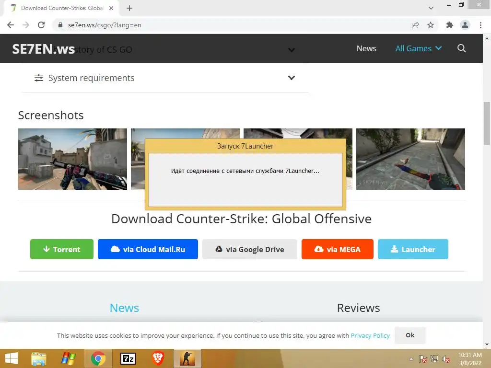Open the Privacy Policy link
This screenshot has height=368, width=491.
[x=370, y=335]
